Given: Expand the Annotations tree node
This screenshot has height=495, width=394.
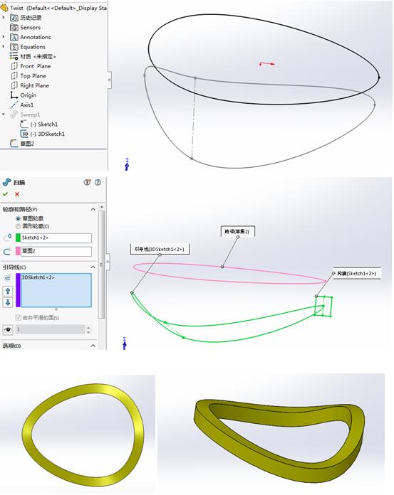Looking at the screenshot, I should pyautogui.click(x=4, y=37).
